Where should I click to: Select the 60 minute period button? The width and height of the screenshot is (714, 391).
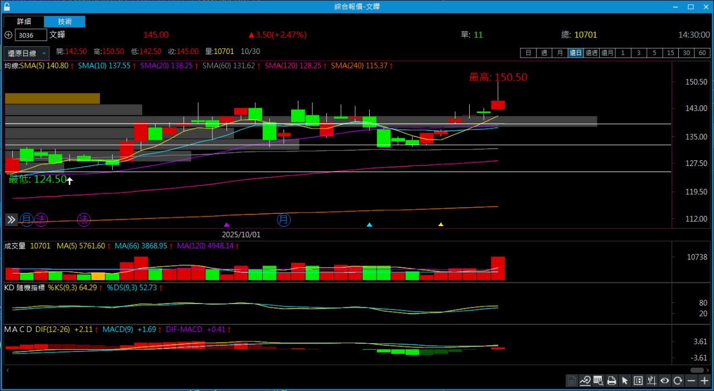(702, 53)
